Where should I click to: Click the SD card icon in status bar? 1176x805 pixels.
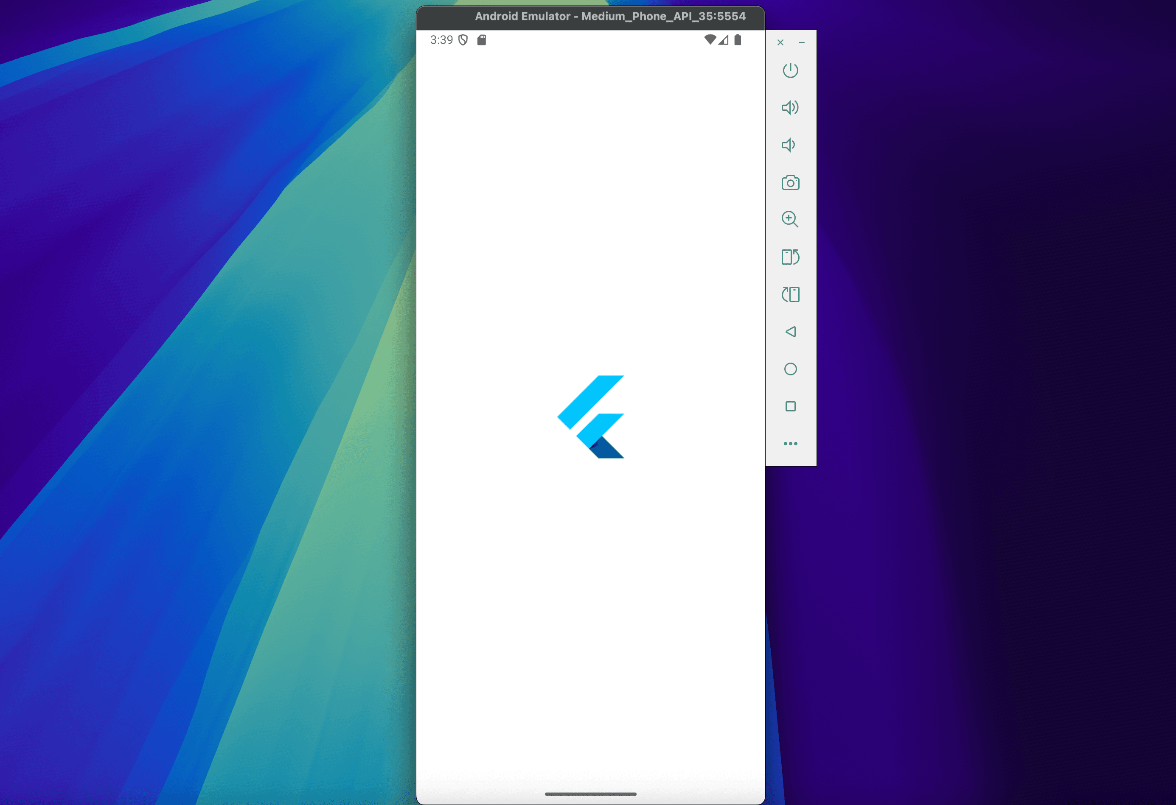[481, 40]
